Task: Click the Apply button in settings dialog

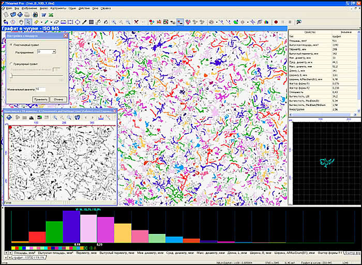Action: [x=41, y=99]
